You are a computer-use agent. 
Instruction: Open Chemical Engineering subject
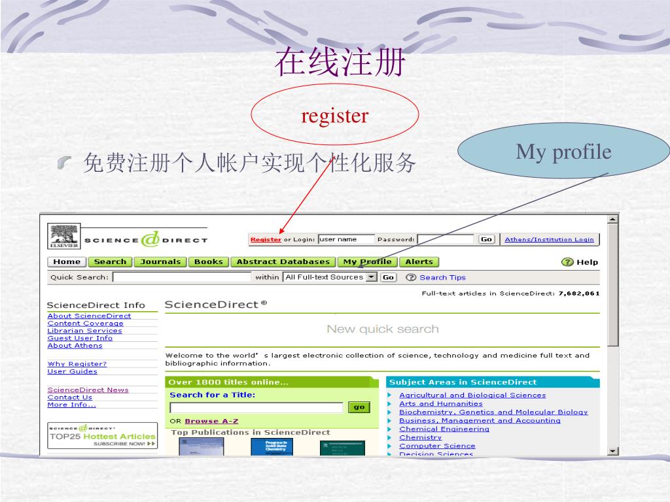[444, 429]
